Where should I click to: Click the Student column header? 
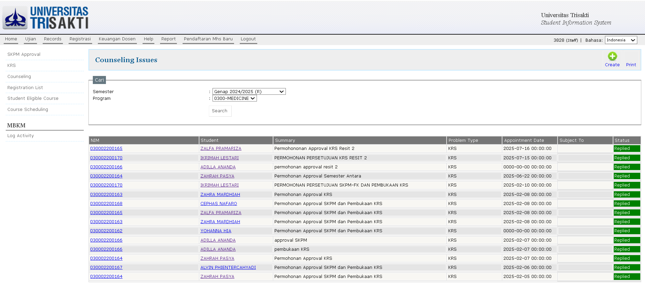(236, 140)
